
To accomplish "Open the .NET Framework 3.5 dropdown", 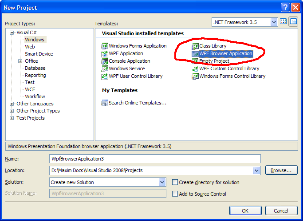I will pyautogui.click(x=274, y=22).
